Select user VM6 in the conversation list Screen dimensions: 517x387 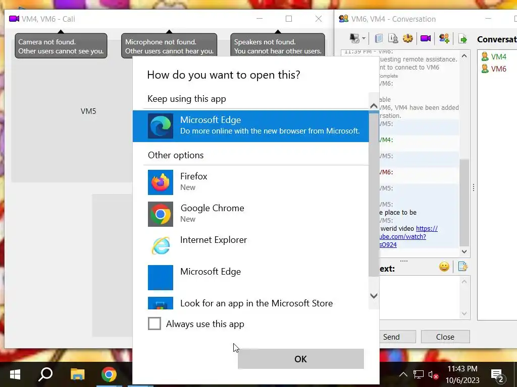click(x=494, y=69)
